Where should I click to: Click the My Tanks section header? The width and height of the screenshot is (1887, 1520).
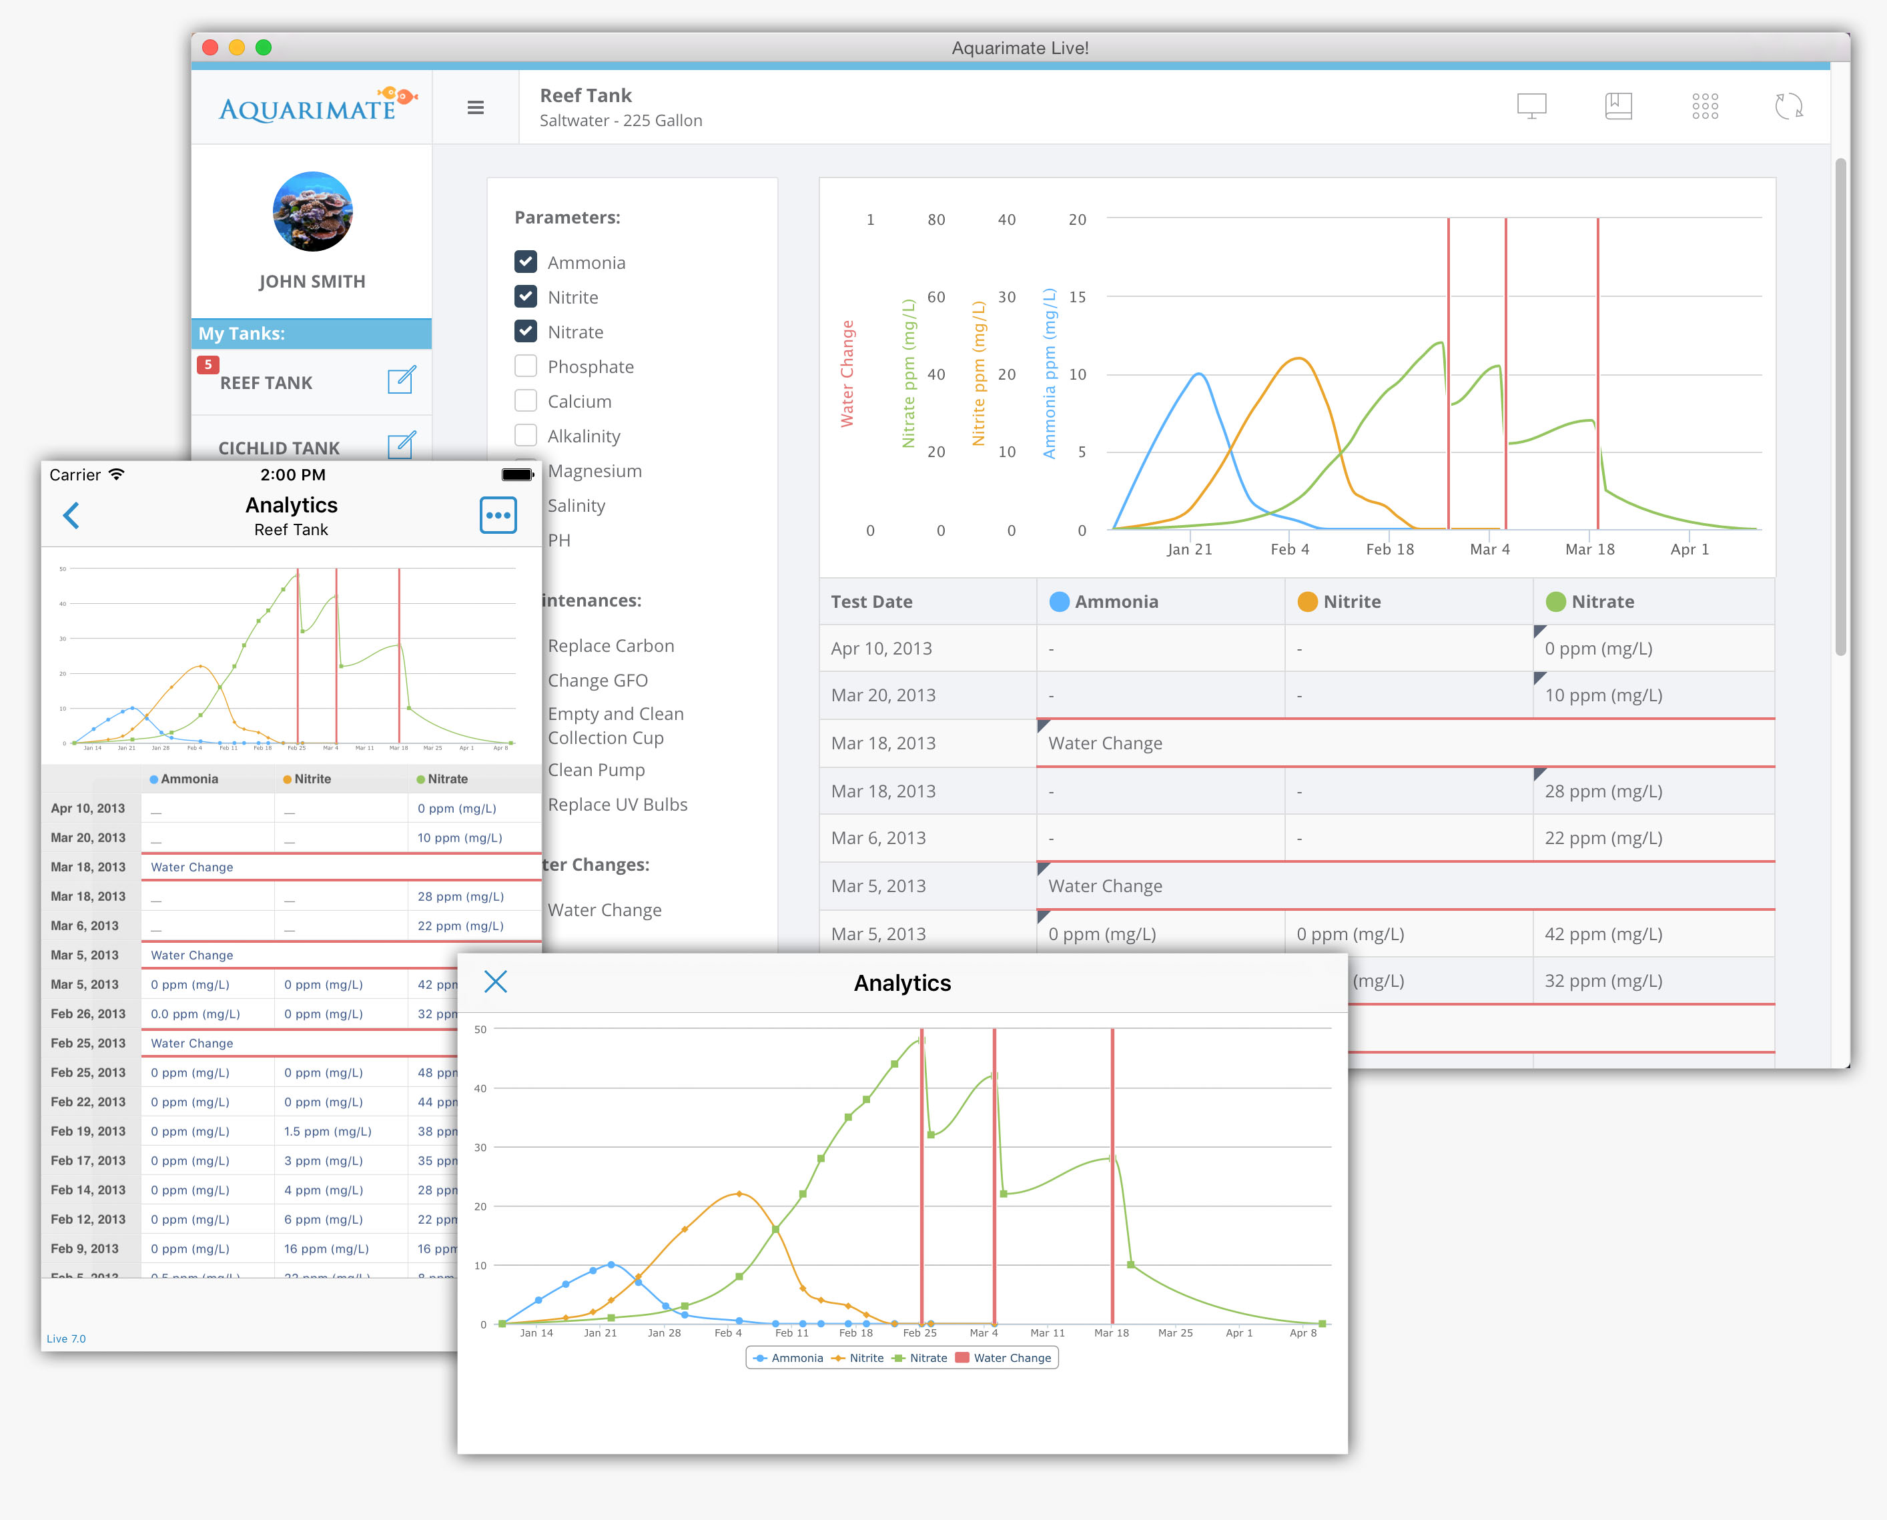pyautogui.click(x=312, y=334)
